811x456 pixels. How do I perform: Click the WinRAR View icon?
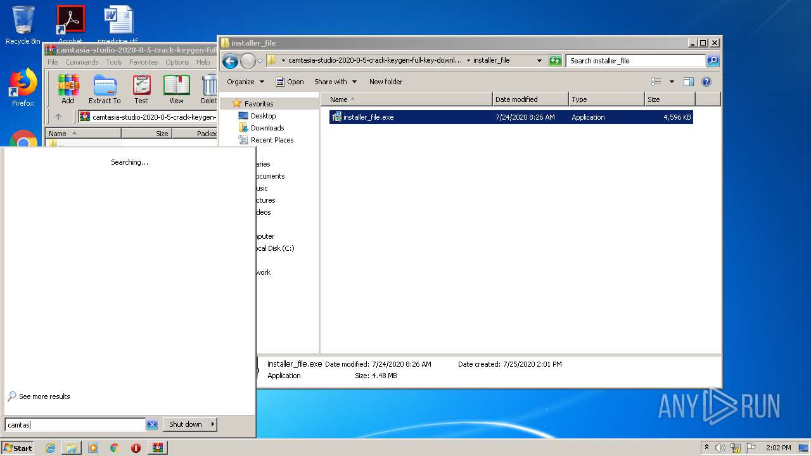(176, 89)
